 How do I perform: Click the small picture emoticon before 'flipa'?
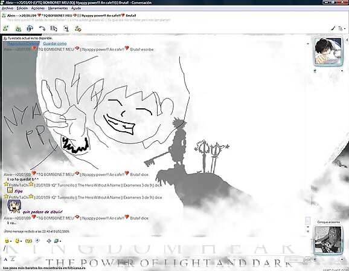click(10, 191)
